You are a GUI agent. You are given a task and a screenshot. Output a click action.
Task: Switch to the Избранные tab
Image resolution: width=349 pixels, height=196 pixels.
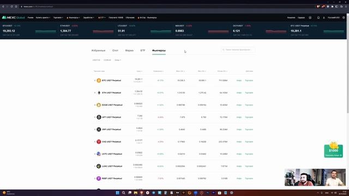tap(98, 51)
